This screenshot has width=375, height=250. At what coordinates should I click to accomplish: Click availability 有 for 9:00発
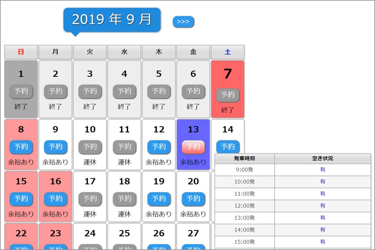[x=322, y=170]
